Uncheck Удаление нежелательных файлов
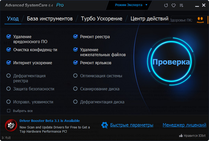 (76, 49)
